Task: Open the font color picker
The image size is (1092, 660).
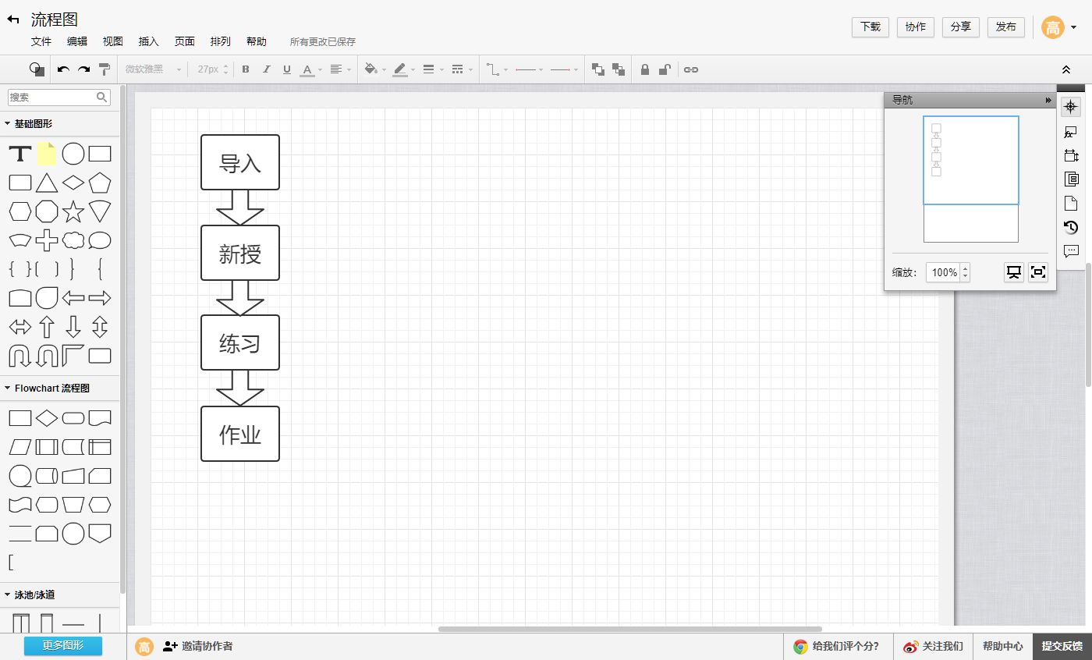Action: (x=310, y=69)
